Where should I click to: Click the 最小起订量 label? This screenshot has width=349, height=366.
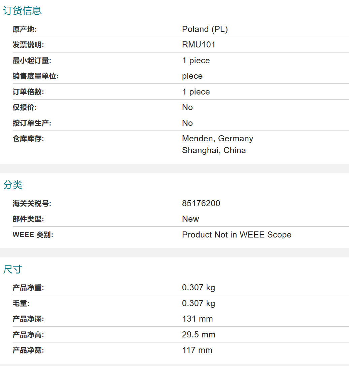coord(32,61)
